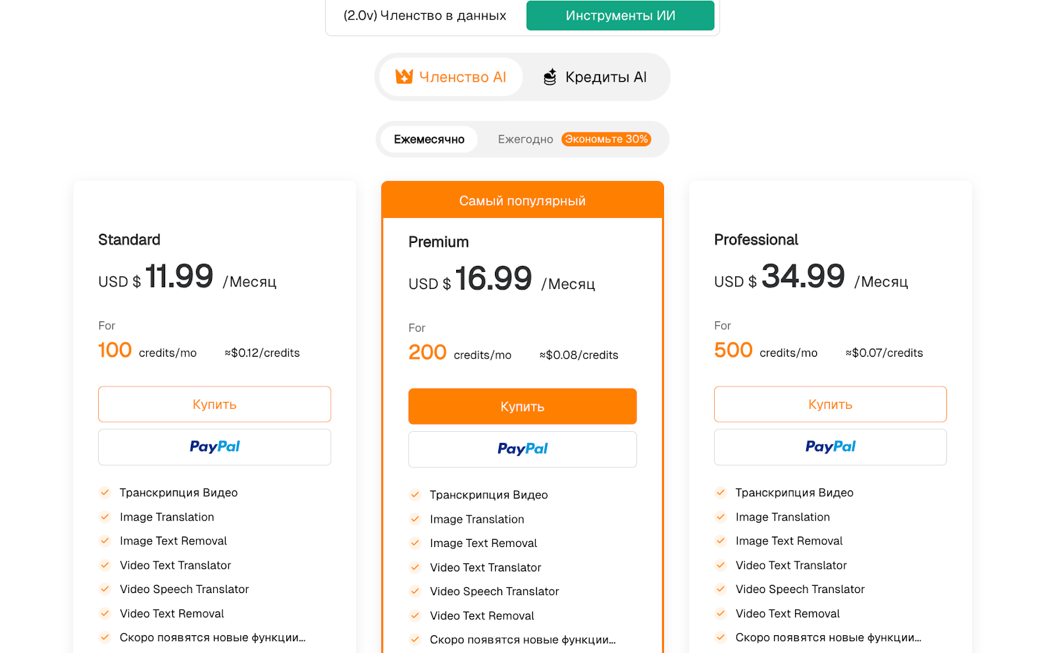Click Standard plan's Скоро появятся новые функции
1053x653 pixels.
click(x=212, y=637)
